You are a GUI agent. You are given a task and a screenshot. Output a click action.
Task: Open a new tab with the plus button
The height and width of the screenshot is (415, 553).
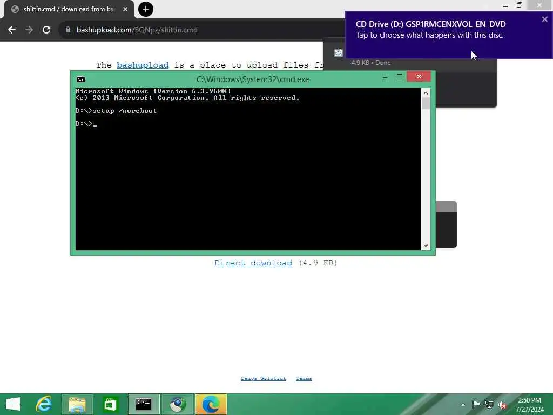pyautogui.click(x=146, y=9)
